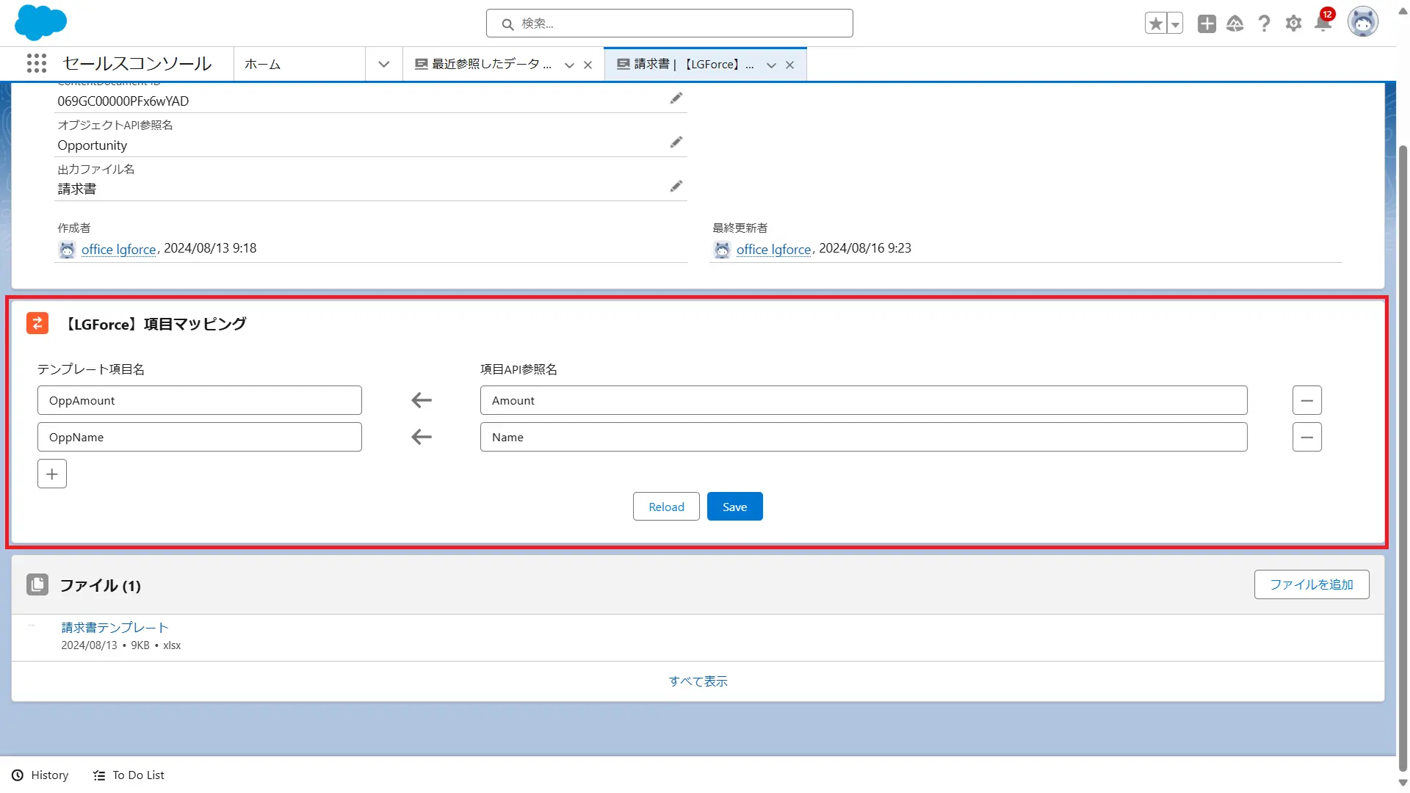Viewport: 1410px width, 793px height.
Task: Expand the 請求書 tab dropdown chevron
Action: [x=771, y=65]
